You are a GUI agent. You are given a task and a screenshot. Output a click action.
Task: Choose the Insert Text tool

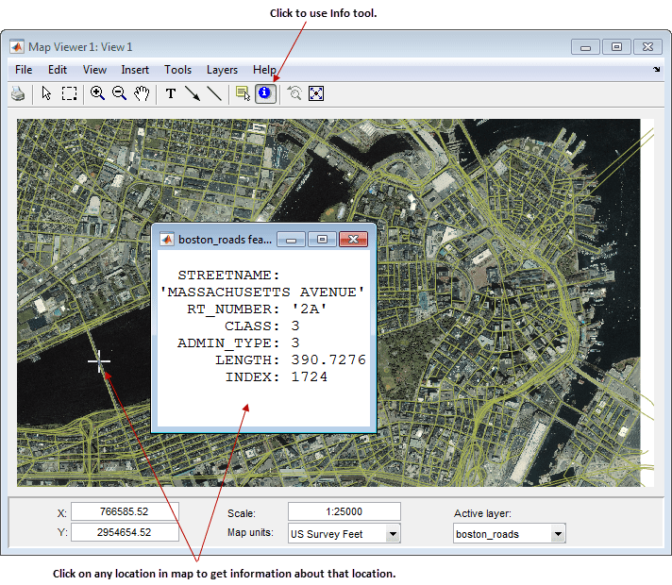point(171,93)
